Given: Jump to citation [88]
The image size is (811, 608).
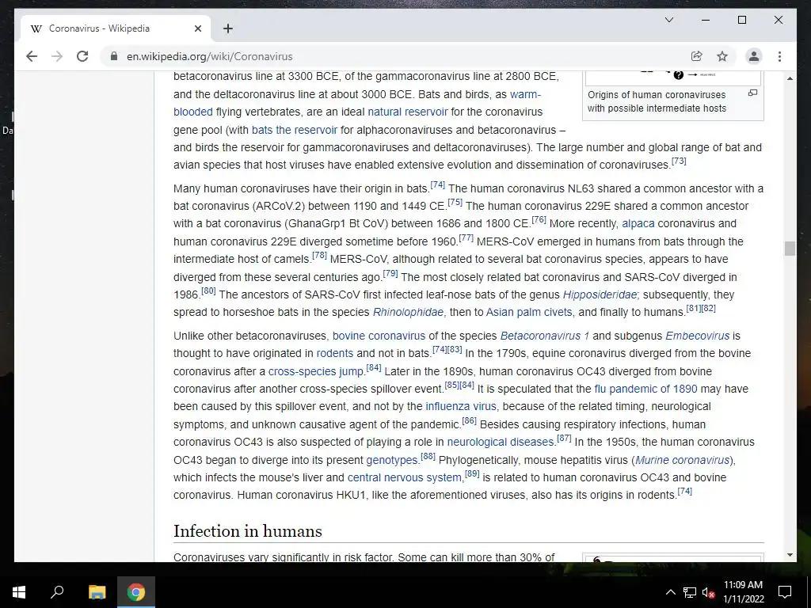Looking at the screenshot, I should point(428,457).
